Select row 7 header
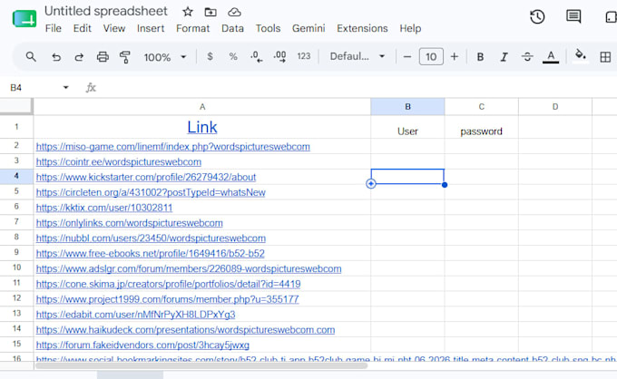Screen dimensions: 617x379 point(16,222)
